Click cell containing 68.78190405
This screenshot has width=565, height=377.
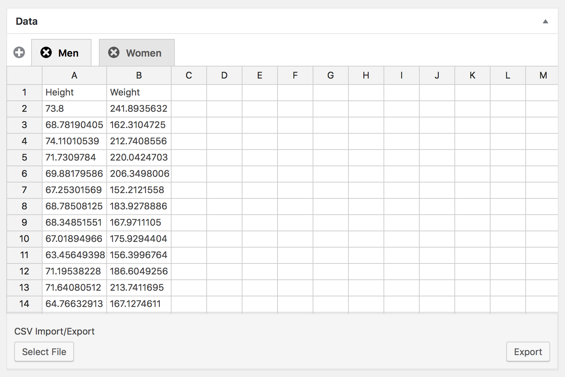tap(74, 125)
